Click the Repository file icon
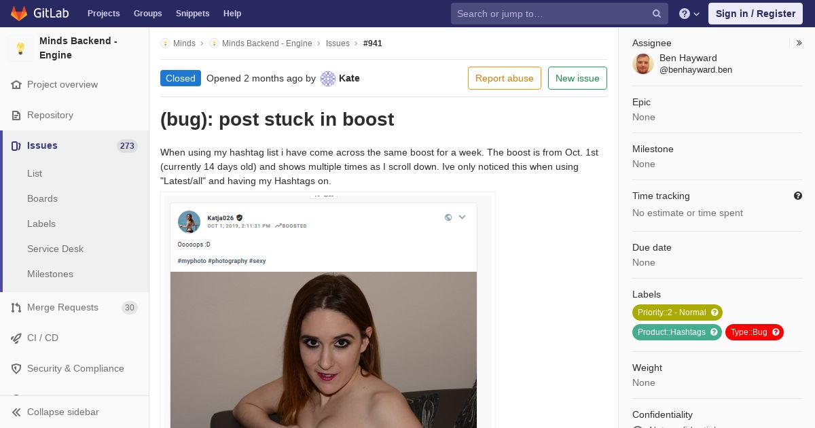Viewport: 815px width, 428px height. [x=16, y=115]
